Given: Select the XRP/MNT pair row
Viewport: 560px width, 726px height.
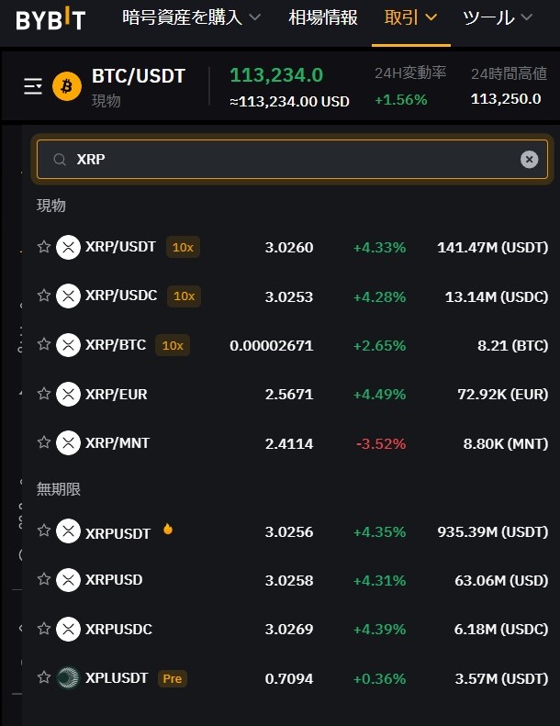Looking at the screenshot, I should [292, 443].
